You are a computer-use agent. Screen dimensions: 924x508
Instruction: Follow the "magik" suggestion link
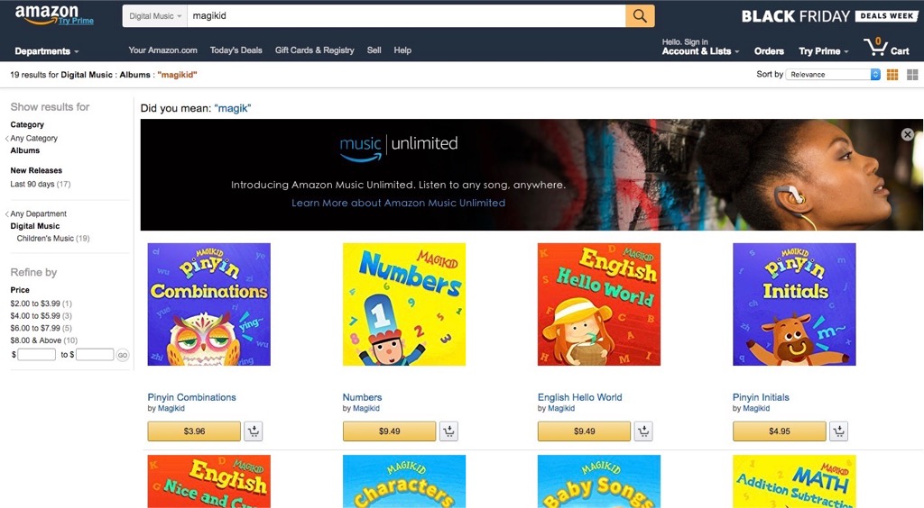tap(233, 108)
